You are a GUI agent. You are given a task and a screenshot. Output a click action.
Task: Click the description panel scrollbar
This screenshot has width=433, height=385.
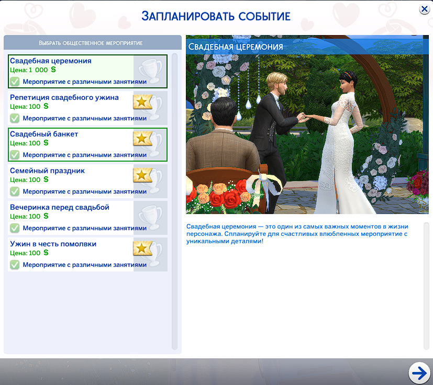(426, 286)
